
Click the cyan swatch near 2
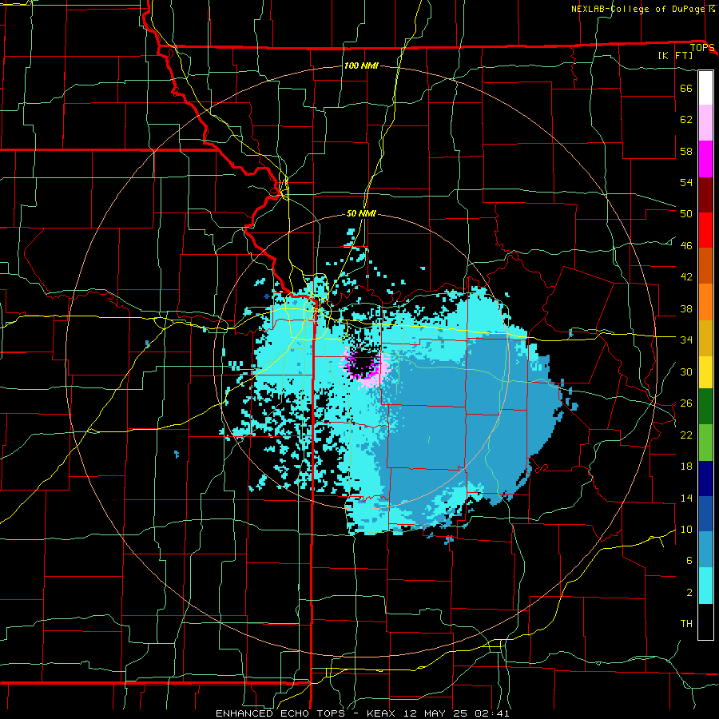pyautogui.click(x=705, y=586)
